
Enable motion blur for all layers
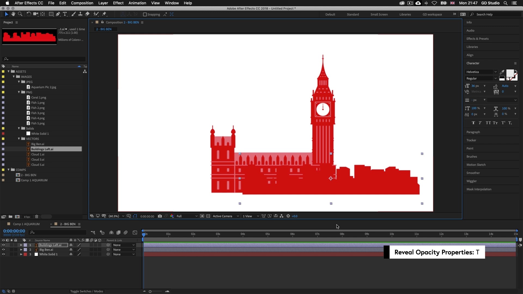[126, 232]
